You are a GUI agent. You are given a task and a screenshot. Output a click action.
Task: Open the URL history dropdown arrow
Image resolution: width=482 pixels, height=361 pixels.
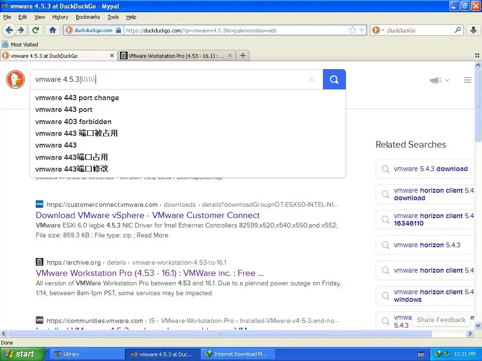point(362,30)
